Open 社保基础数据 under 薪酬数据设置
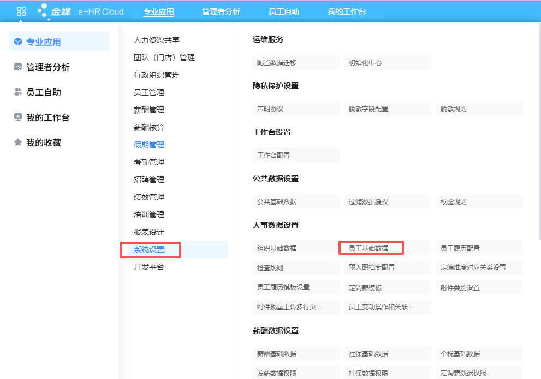This screenshot has height=379, width=541. [x=368, y=354]
